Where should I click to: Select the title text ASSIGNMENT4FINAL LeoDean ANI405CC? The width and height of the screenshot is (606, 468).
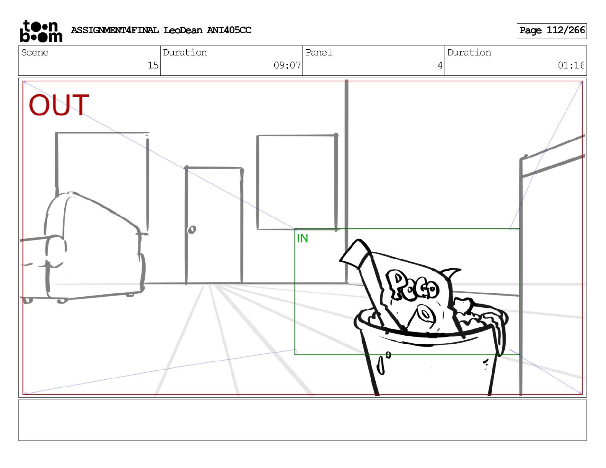point(161,30)
